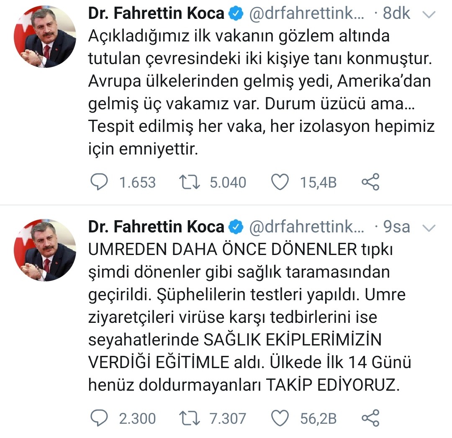Screen dimensions: 452x438
Task: Open options chevron on the 9sa tweet
Action: 429,228
